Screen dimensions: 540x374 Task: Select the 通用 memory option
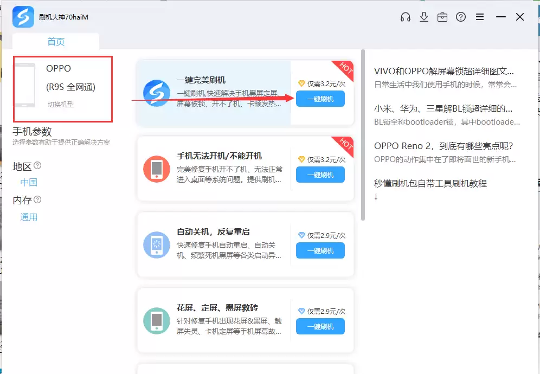(x=29, y=217)
